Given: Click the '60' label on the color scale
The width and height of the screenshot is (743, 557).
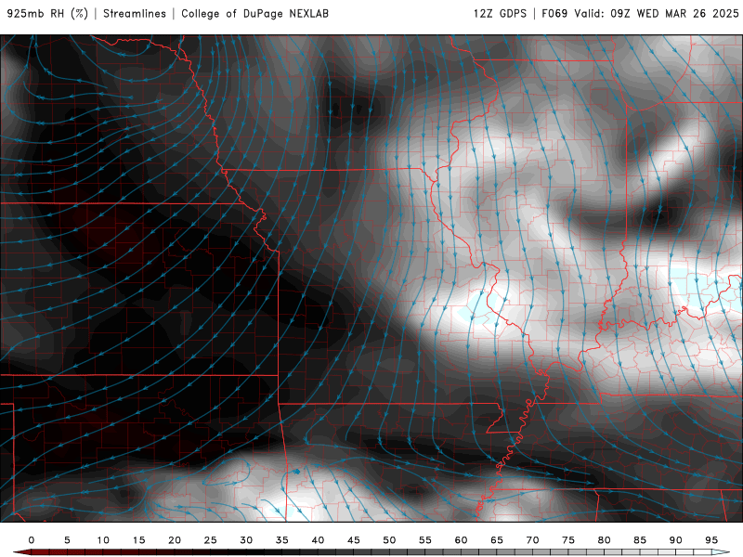Looking at the screenshot, I should 461,540.
